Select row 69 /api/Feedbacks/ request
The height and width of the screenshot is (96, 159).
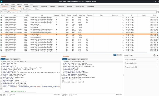[79, 24]
